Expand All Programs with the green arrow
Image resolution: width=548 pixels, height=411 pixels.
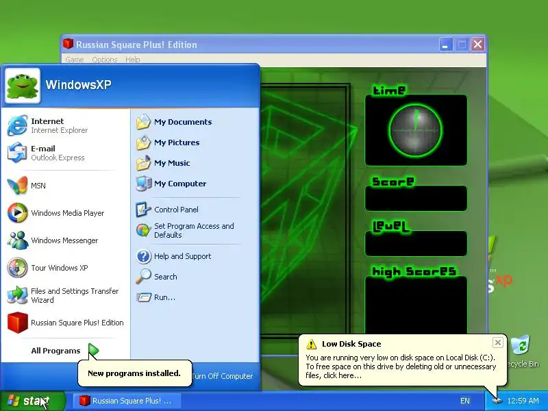(93, 351)
